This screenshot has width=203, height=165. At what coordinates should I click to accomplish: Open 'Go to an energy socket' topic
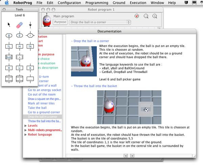(44, 90)
